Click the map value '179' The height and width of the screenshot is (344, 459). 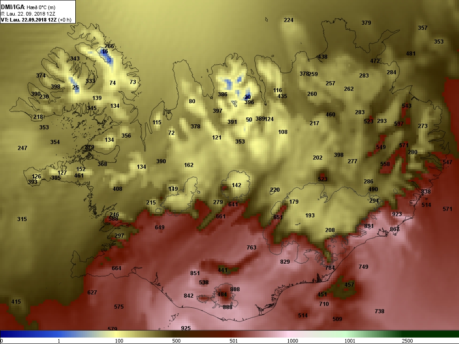point(294,201)
